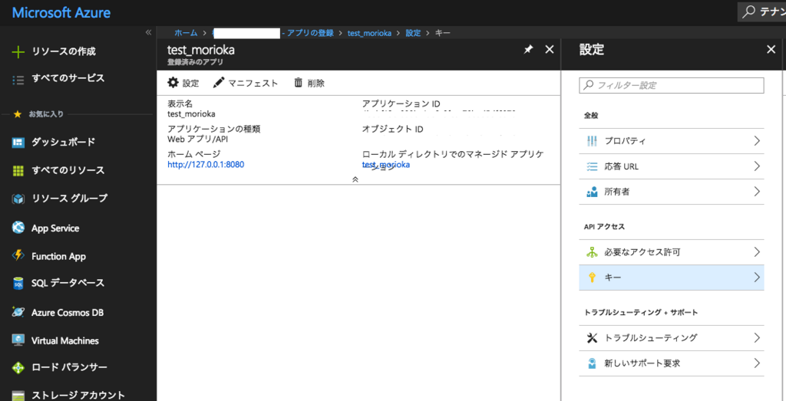Expand the キー row chevron
Viewport: 786px width, 401px height.
tap(757, 278)
